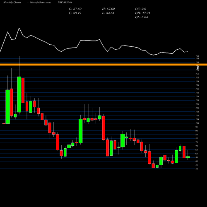Select the BSE 532944 symbol label
This screenshot has height=207, width=207.
(65, 2)
